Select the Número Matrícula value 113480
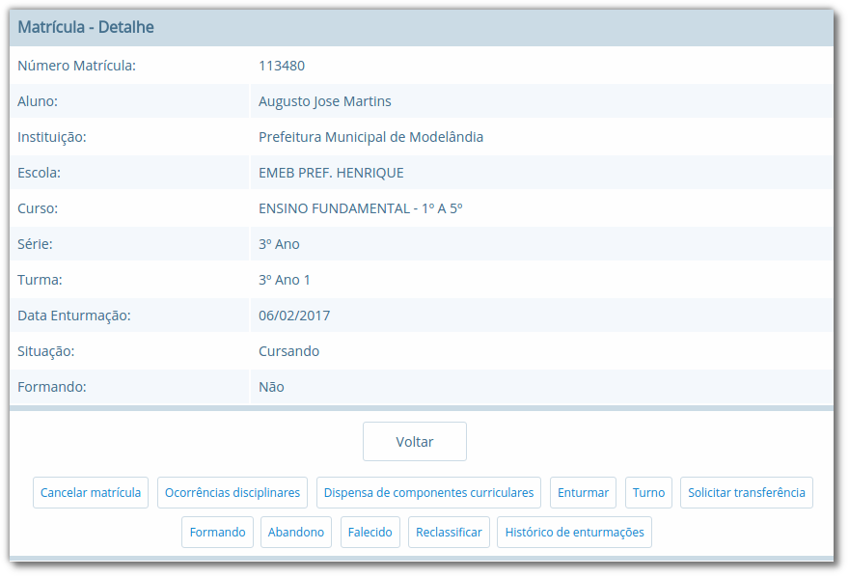 click(x=280, y=65)
